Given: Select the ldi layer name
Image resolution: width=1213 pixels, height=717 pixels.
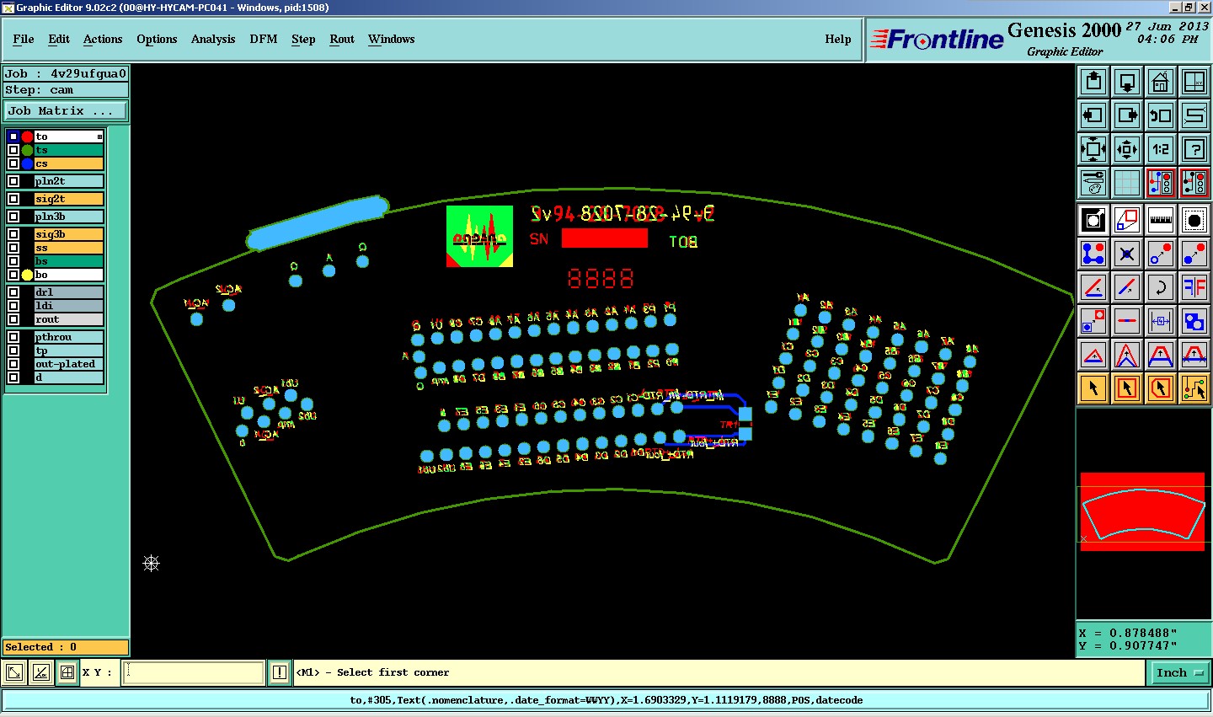Looking at the screenshot, I should click(x=68, y=306).
